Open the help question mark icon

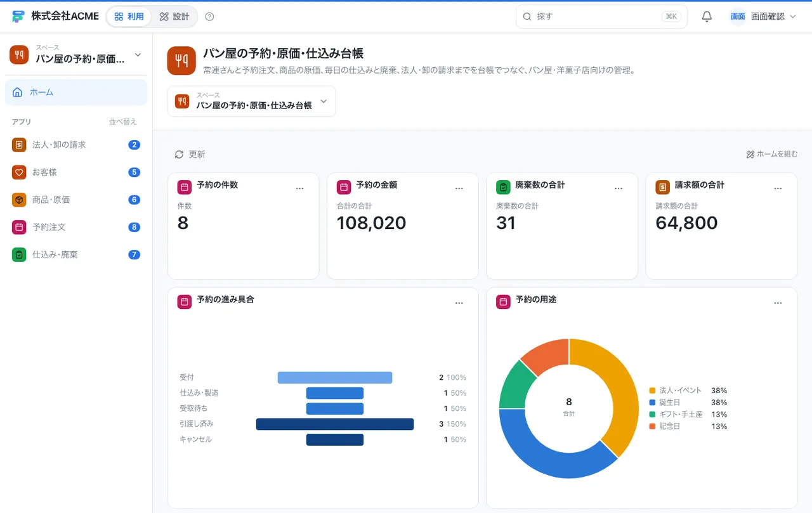pyautogui.click(x=210, y=16)
